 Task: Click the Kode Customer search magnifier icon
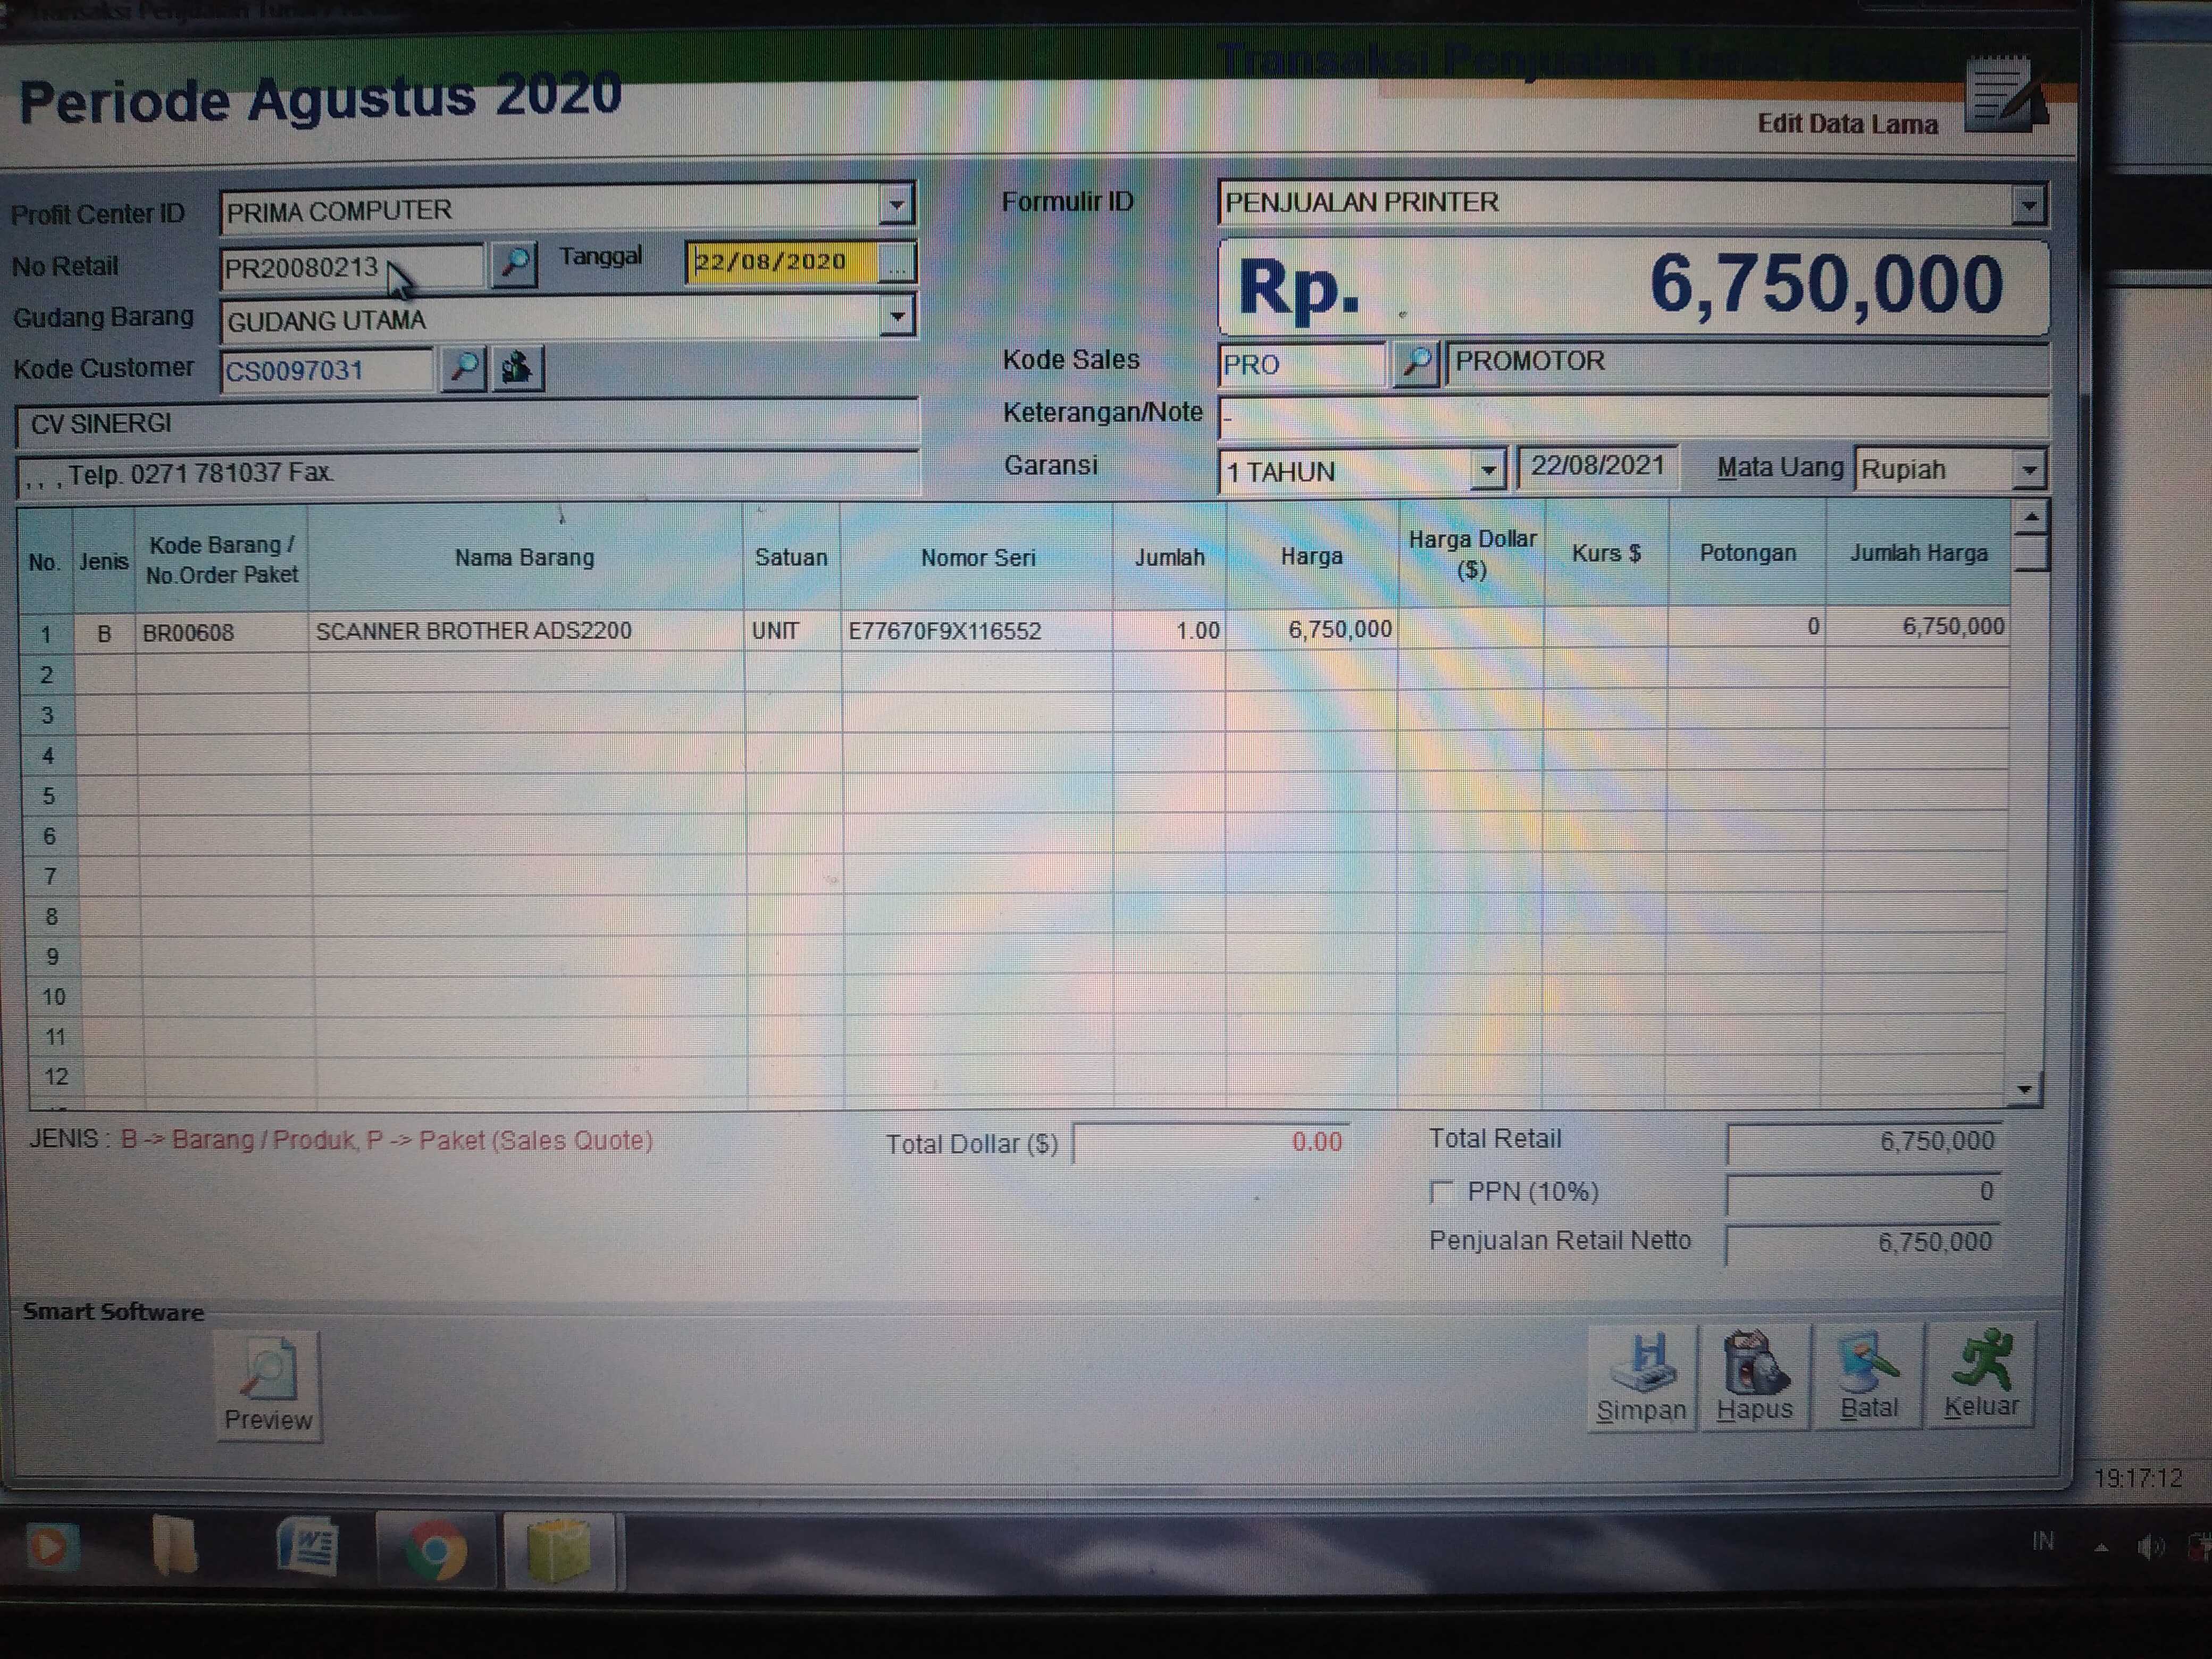click(x=463, y=369)
